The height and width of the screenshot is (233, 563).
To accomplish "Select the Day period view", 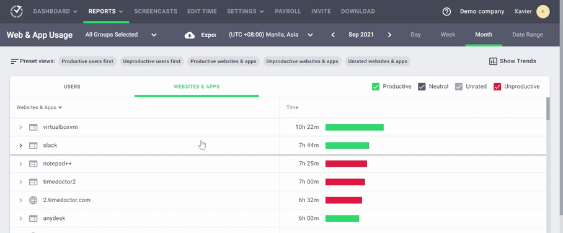I will pyautogui.click(x=415, y=35).
